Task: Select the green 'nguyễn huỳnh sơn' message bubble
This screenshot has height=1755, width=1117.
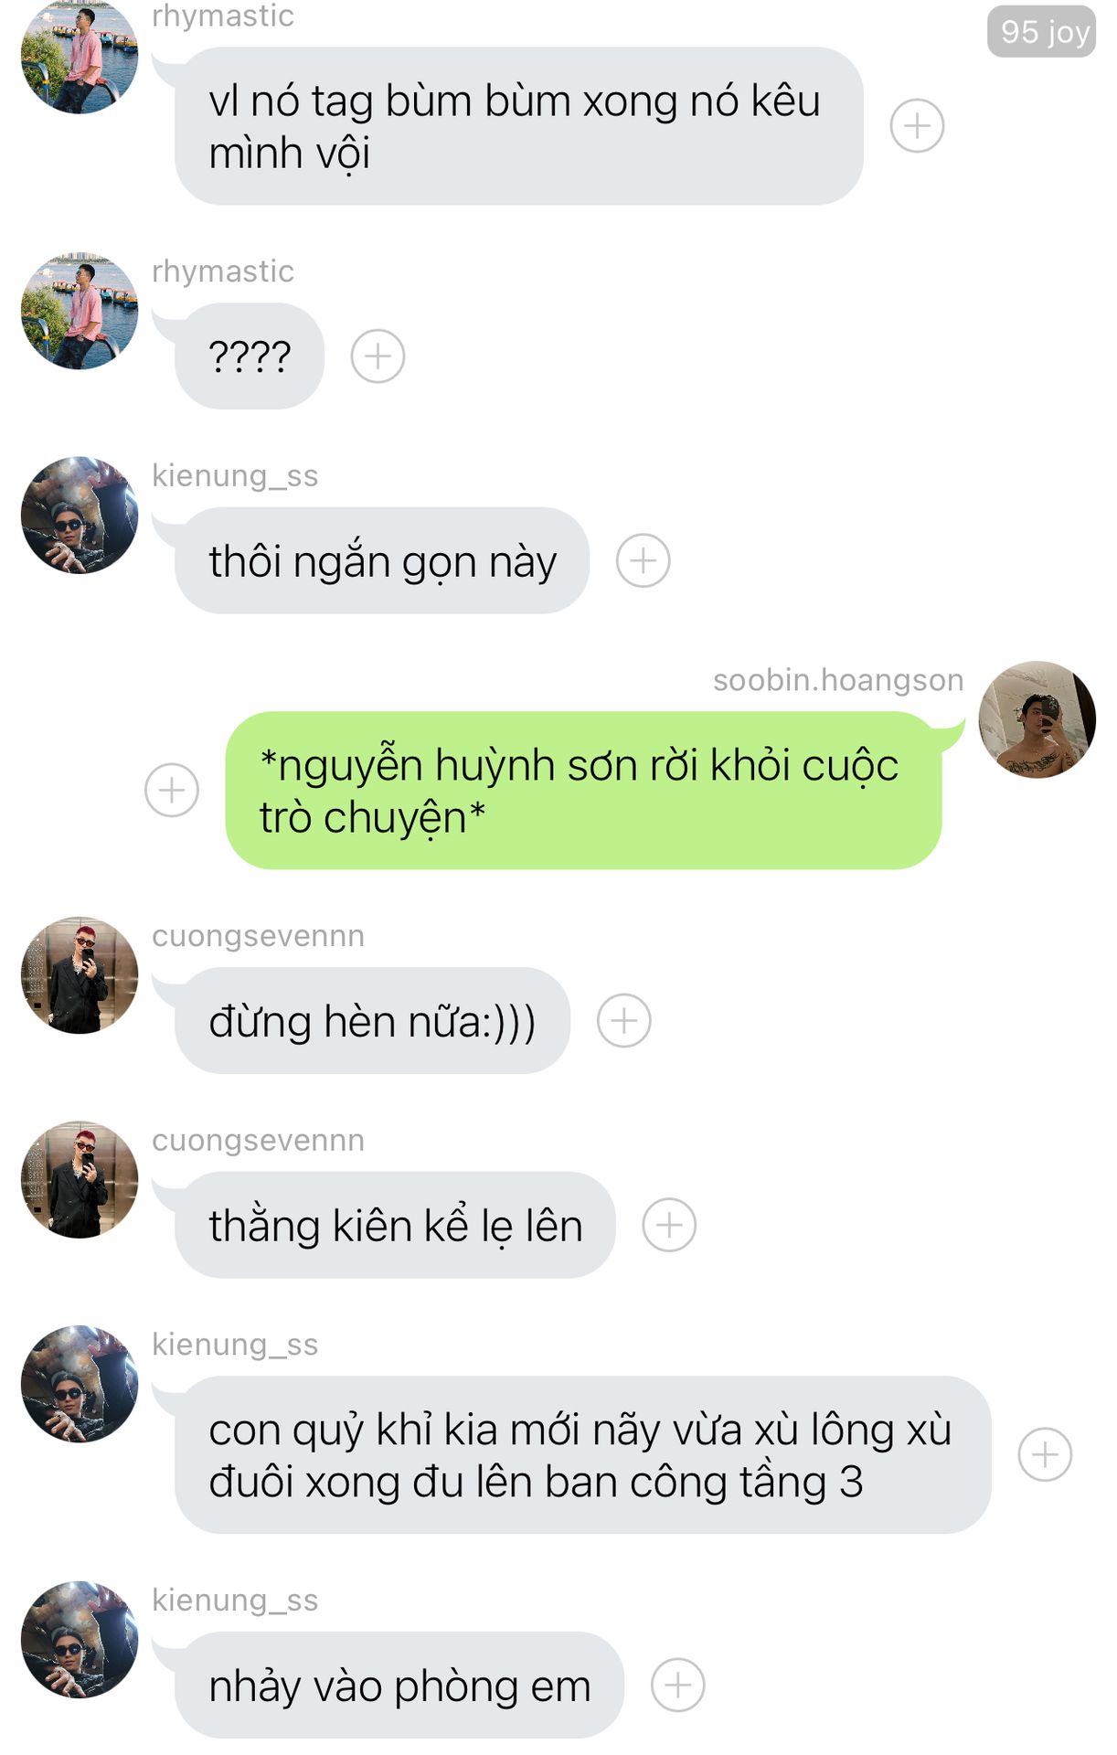Action: tap(583, 790)
